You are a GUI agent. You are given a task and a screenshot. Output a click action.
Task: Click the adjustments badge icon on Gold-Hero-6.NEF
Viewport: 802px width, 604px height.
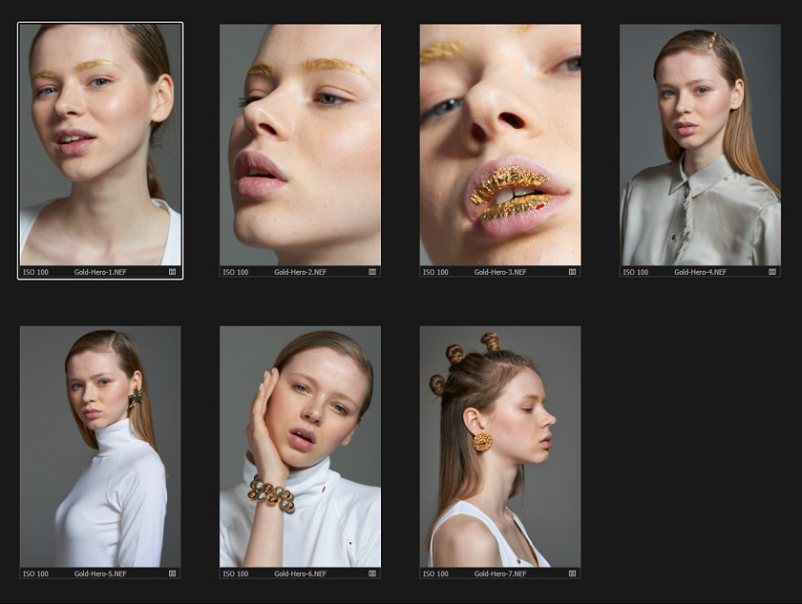coord(372,573)
